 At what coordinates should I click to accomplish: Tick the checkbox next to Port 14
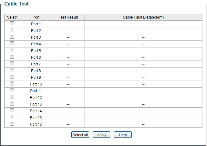[x=12, y=110]
